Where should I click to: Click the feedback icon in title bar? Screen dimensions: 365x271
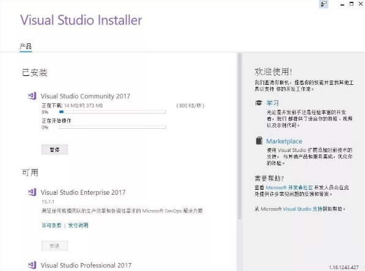click(x=323, y=4)
